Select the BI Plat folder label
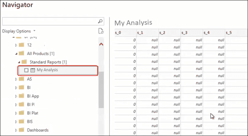The height and width of the screenshot is (136, 248). (33, 113)
